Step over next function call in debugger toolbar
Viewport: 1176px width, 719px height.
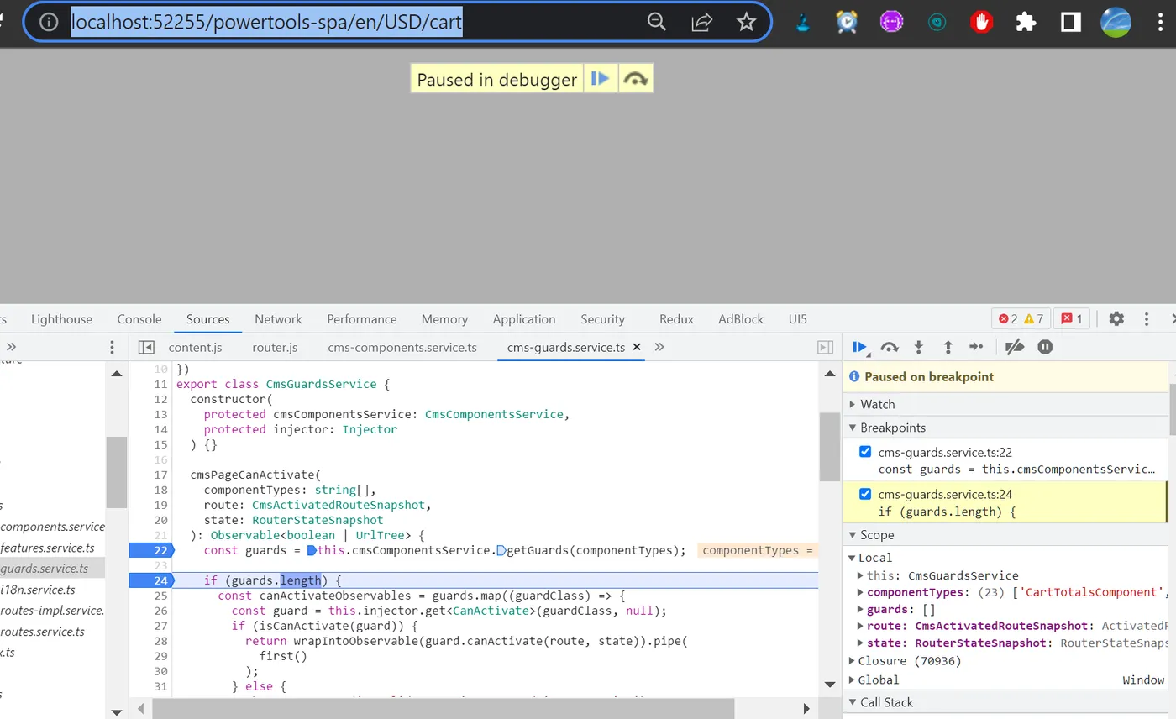pos(890,347)
